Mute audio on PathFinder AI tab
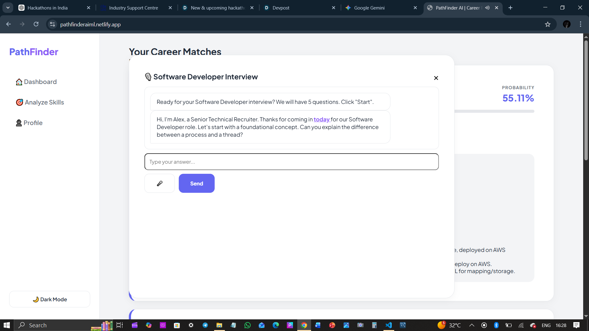Image resolution: width=589 pixels, height=331 pixels. pyautogui.click(x=487, y=8)
